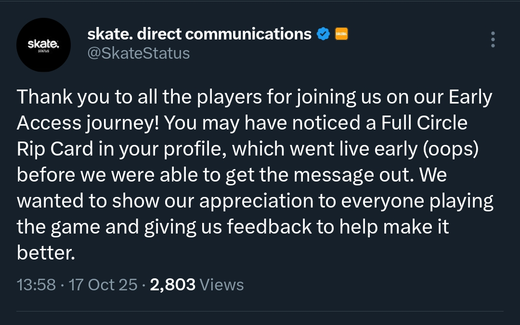Viewport: 520px width, 325px height.
Task: Open the "skate. direct communications" display name
Action: 199,34
